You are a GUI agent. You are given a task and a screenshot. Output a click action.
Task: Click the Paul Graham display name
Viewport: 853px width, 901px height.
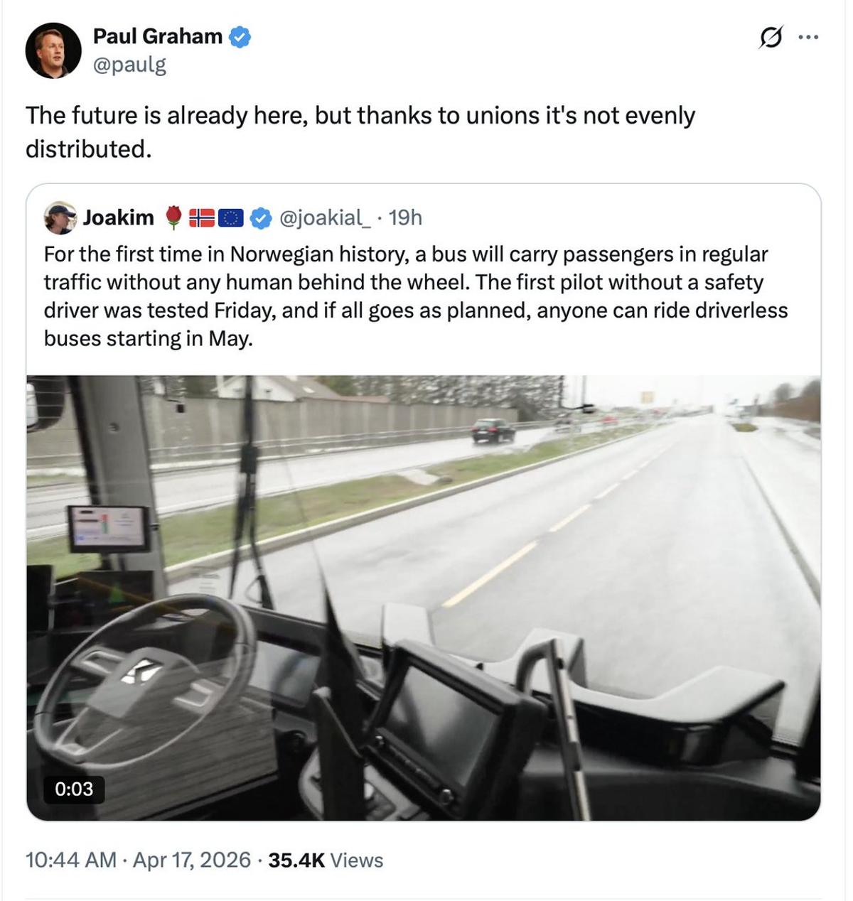pyautogui.click(x=158, y=36)
